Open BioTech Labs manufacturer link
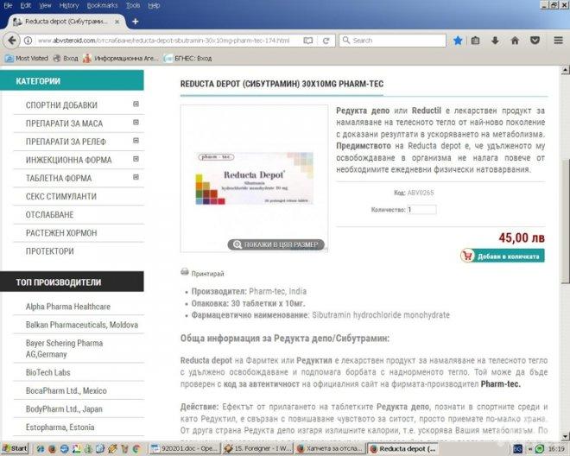This screenshot has width=570, height=456. (x=48, y=372)
